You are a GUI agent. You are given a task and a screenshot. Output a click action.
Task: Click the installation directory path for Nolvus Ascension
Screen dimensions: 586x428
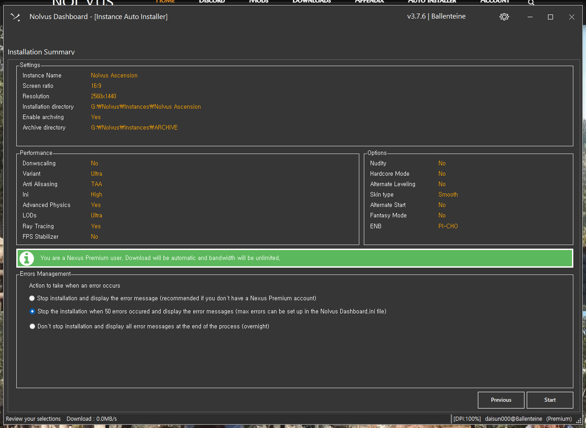pyautogui.click(x=146, y=107)
